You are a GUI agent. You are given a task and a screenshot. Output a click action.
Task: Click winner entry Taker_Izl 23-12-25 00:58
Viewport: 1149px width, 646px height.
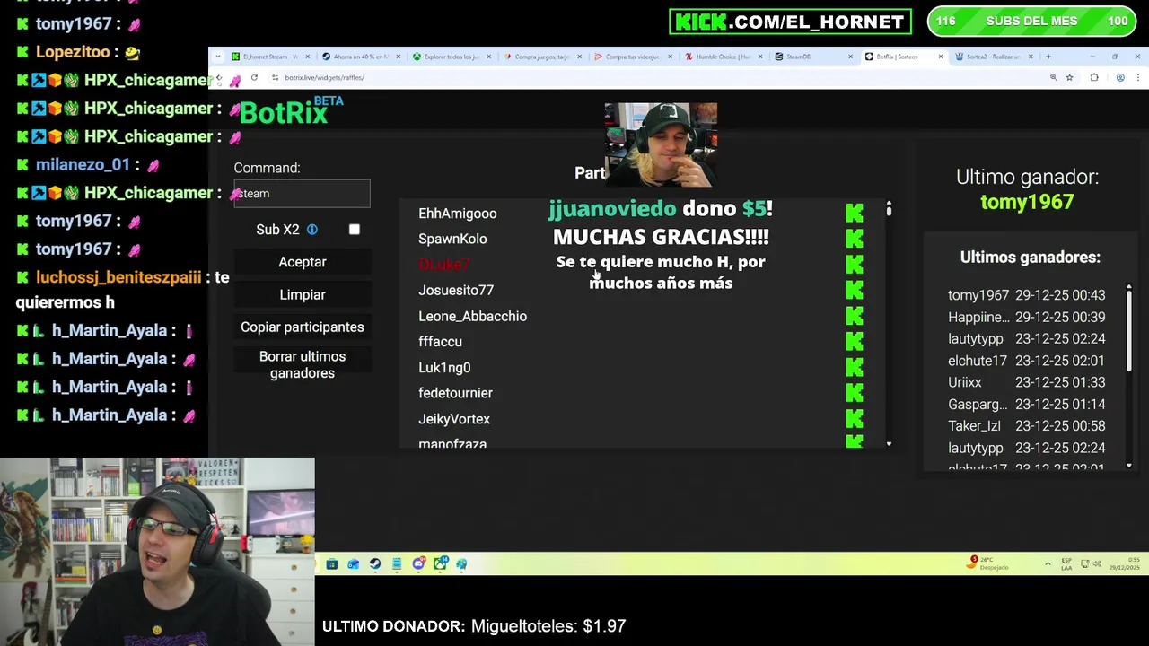(x=1026, y=426)
